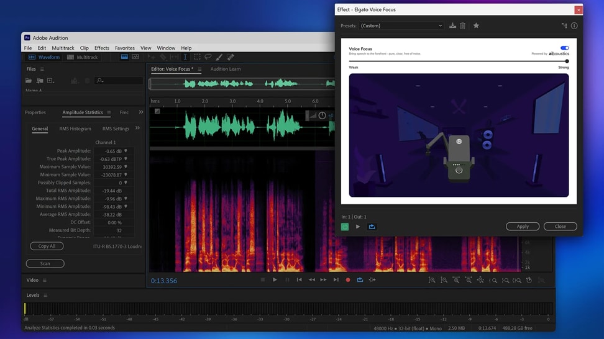Screen dimensions: 604x339
Task: Click the delete preset trash icon
Action: (x=462, y=26)
